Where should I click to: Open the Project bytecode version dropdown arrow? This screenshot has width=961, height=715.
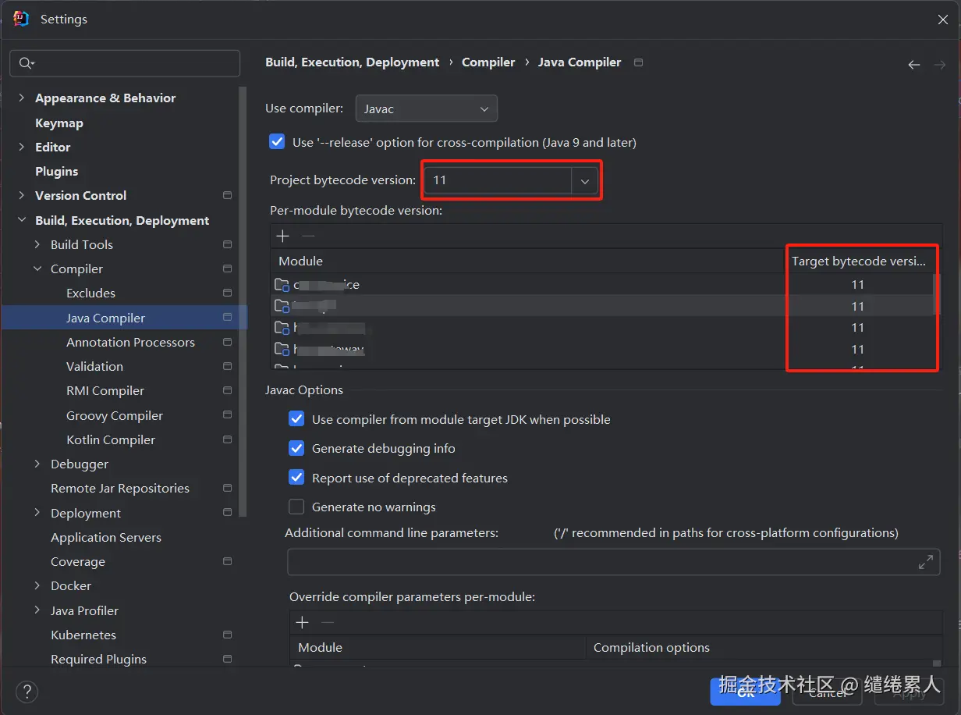pyautogui.click(x=585, y=180)
